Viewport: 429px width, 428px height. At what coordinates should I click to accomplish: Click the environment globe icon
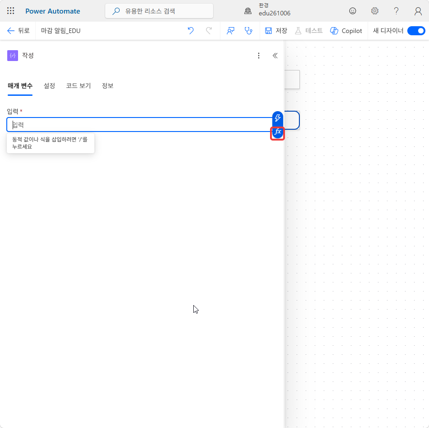[x=248, y=11]
